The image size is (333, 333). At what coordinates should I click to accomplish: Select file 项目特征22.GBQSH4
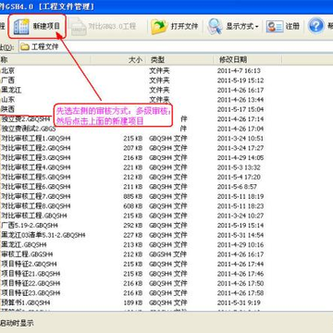tap(31, 283)
